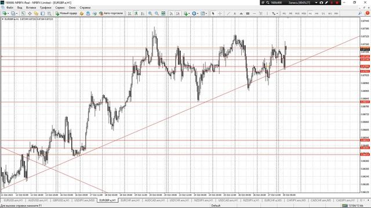Switch to H4 timeframe
371x208 pixels.
pyautogui.click(x=317, y=13)
